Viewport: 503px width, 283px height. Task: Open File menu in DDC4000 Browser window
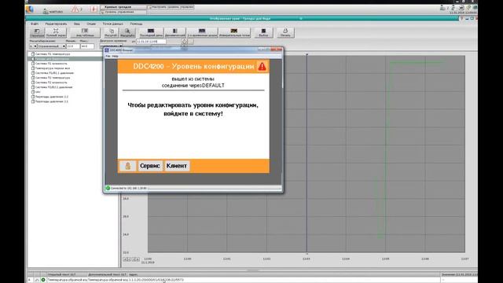[x=108, y=56]
